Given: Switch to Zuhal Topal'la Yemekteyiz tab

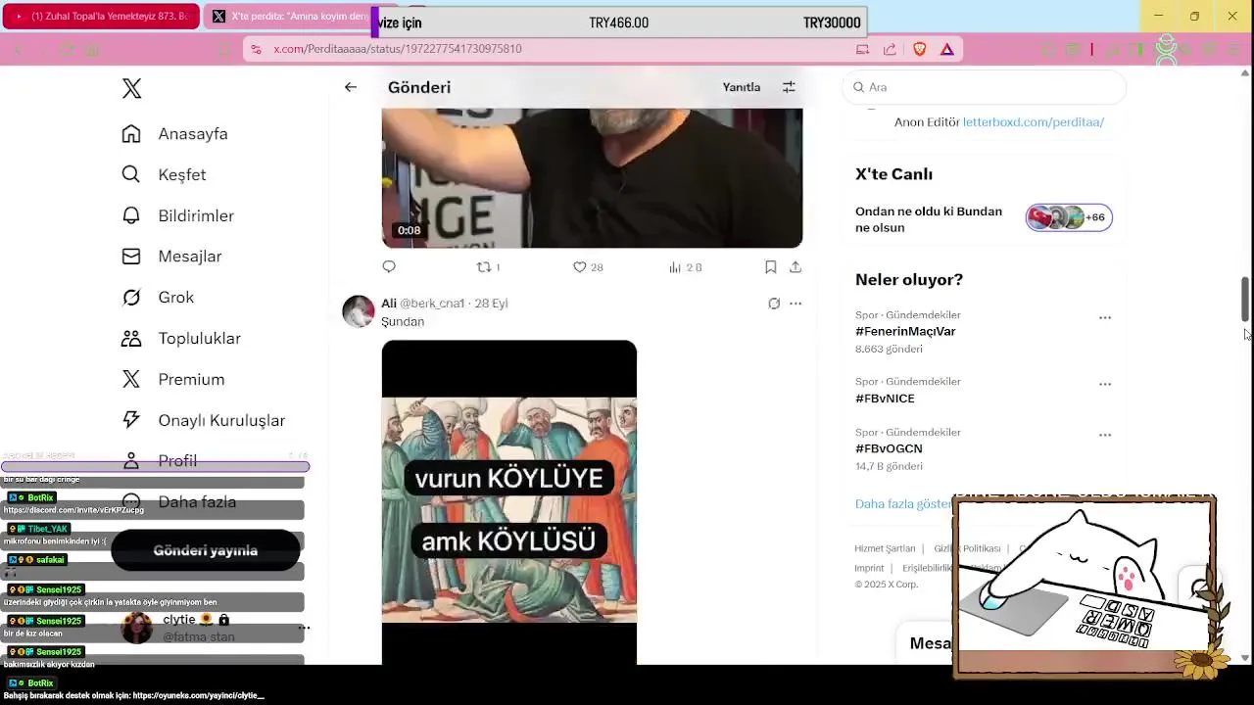Looking at the screenshot, I should pos(100,17).
